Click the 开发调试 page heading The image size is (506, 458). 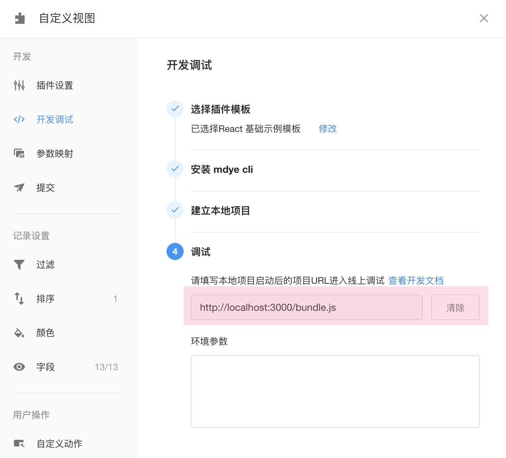click(189, 65)
